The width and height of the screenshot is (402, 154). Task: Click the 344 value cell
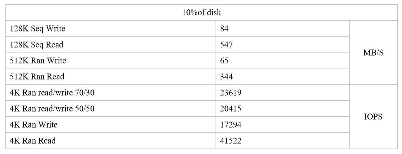[282, 77]
